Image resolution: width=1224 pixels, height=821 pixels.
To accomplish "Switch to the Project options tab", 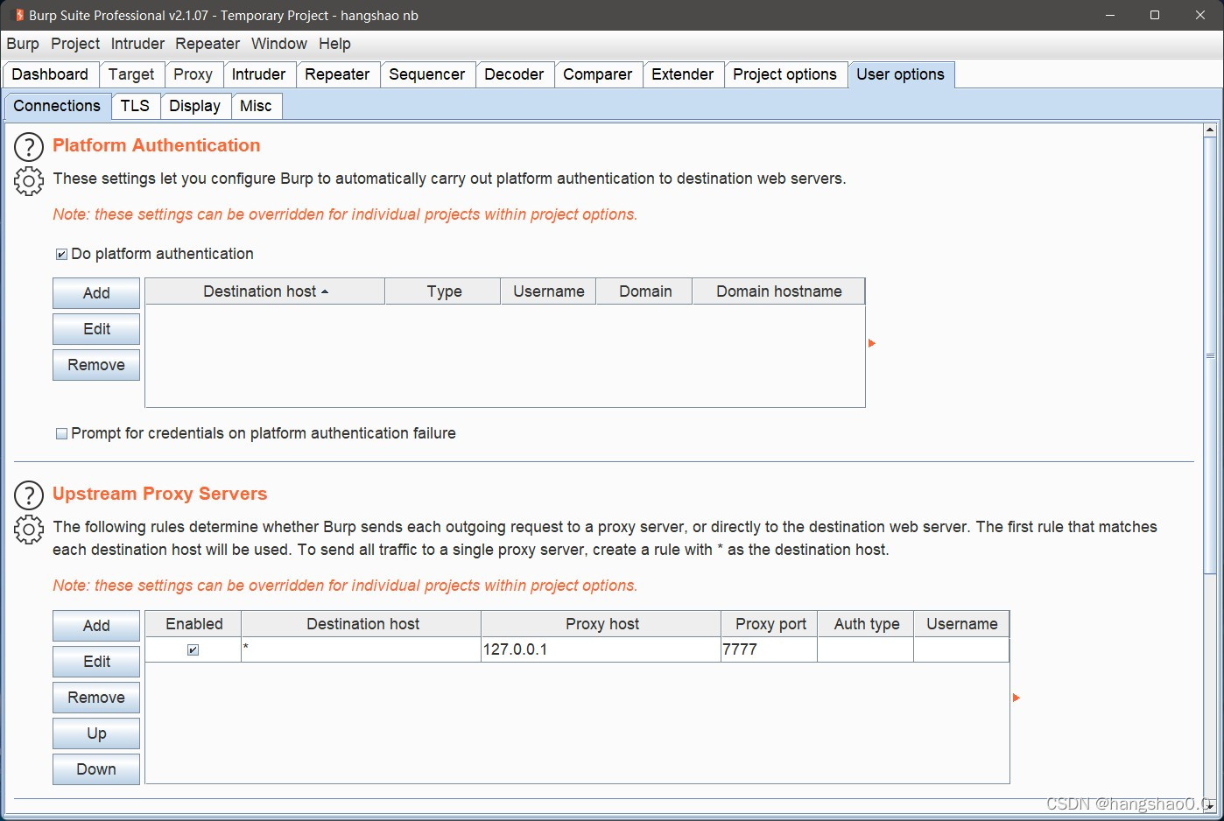I will point(784,74).
